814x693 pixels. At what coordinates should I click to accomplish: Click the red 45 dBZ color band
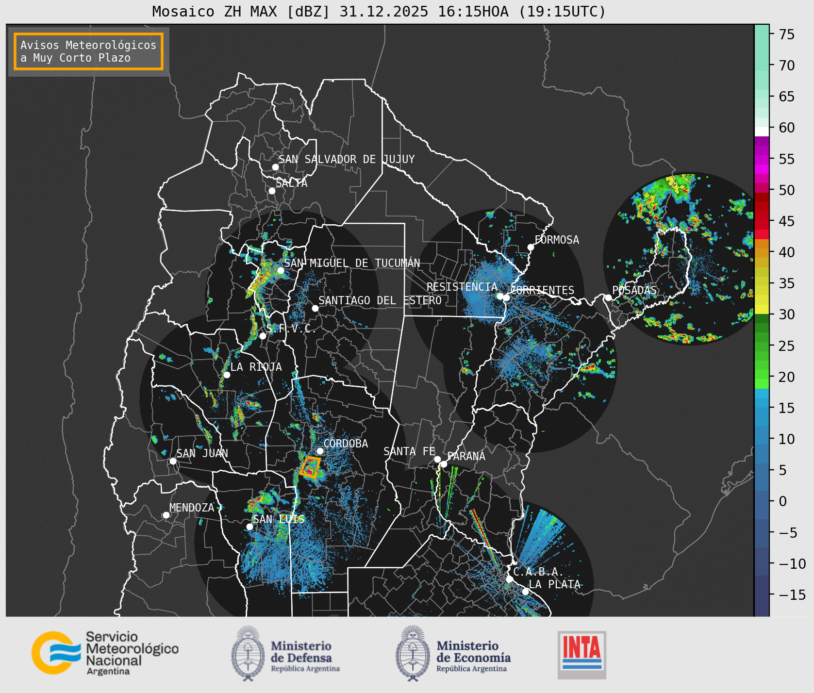click(762, 221)
